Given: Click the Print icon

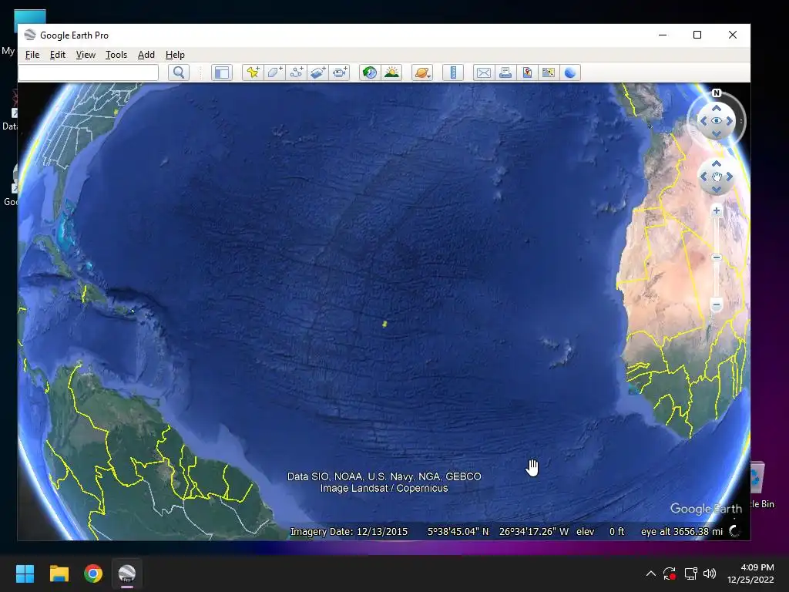Looking at the screenshot, I should 505,72.
